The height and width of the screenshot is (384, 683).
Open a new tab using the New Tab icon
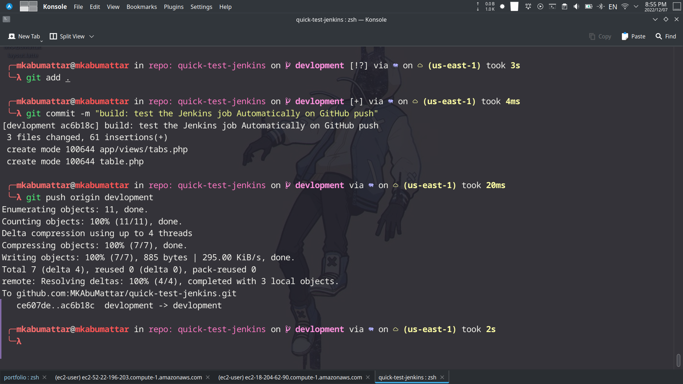(x=12, y=36)
